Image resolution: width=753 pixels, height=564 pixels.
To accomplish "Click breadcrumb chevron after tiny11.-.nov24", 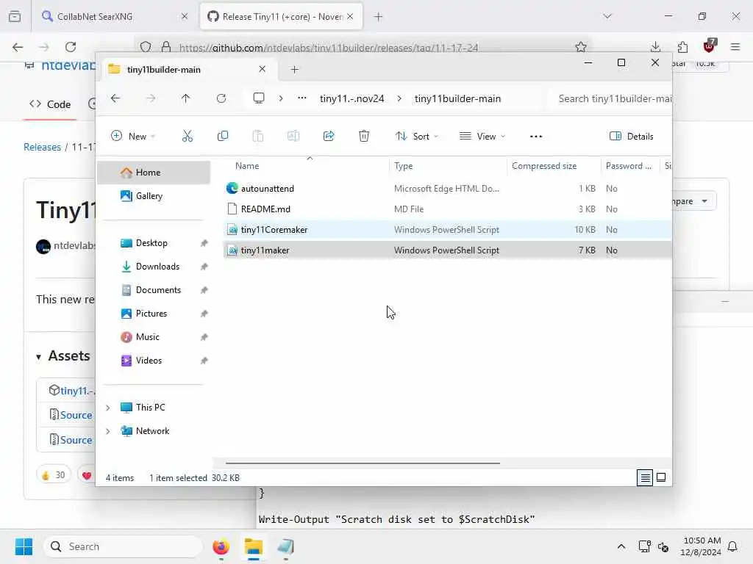I will (x=399, y=98).
